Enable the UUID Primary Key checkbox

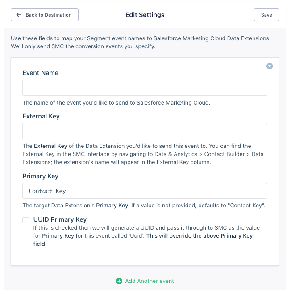(26, 220)
